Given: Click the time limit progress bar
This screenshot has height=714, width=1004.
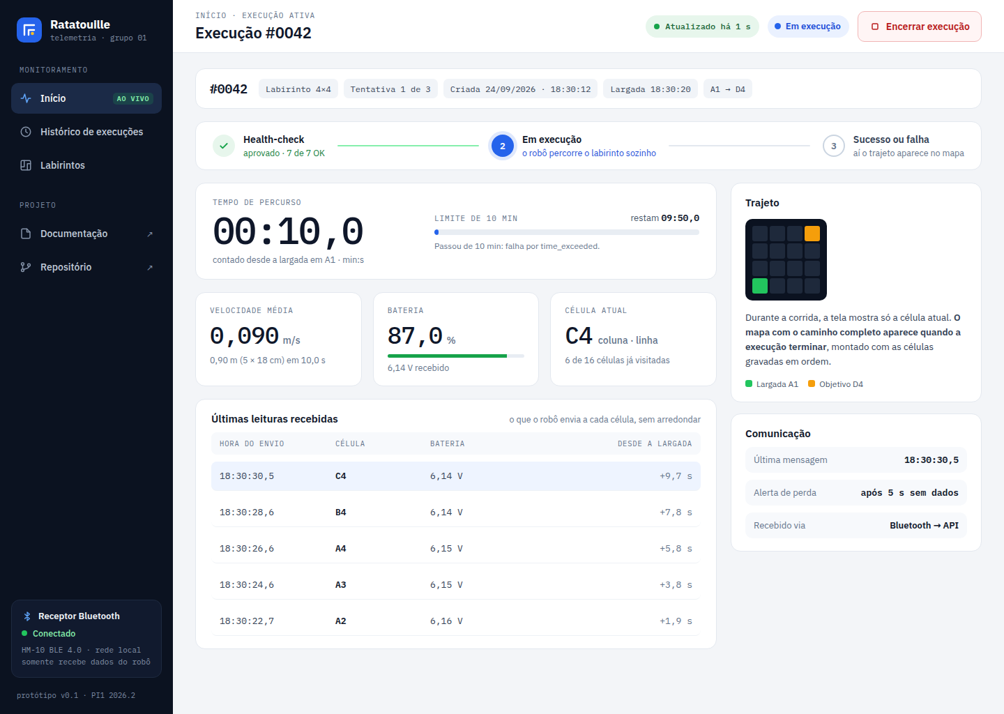Looking at the screenshot, I should point(567,232).
